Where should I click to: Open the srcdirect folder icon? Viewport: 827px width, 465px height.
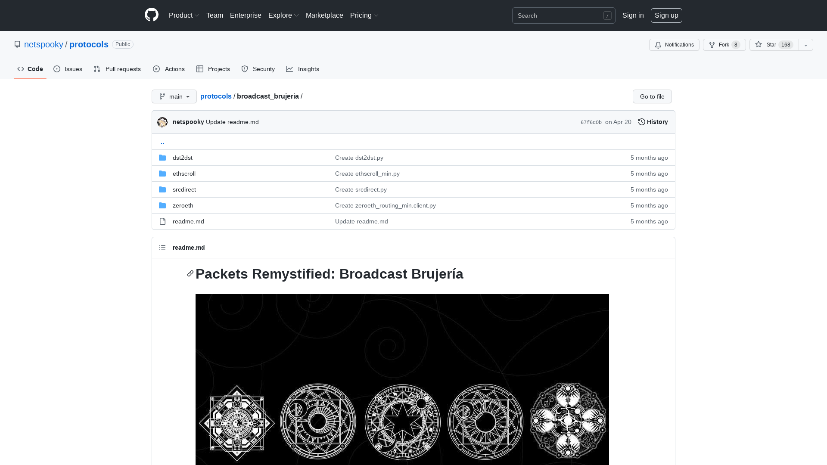click(x=162, y=189)
